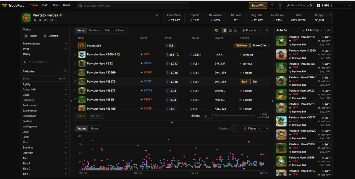Expand the Rarity filter in sidebar
The image size is (355, 179).
45,54
